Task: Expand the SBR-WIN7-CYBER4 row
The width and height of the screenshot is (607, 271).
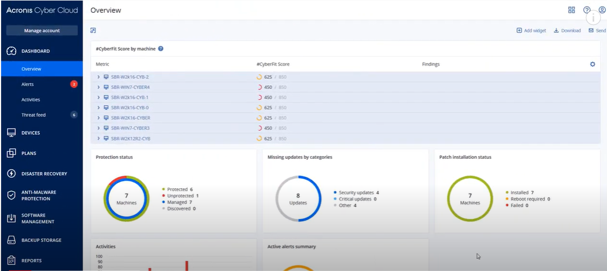Action: [x=99, y=87]
